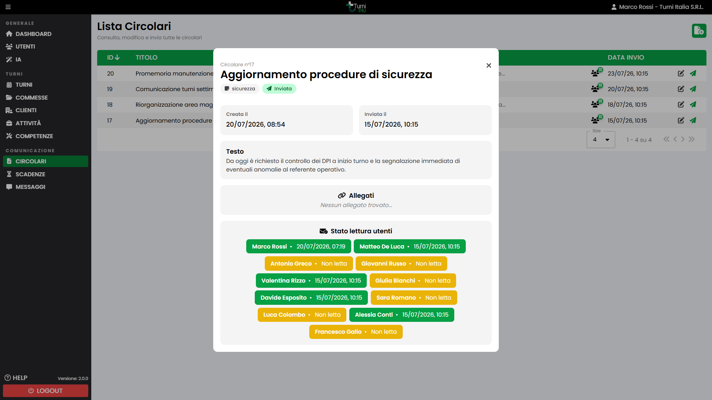Click send icon for circolare 20
Screen dimensions: 712x400
coord(693,73)
